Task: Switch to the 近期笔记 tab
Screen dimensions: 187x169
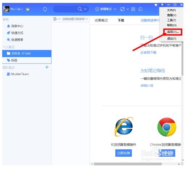Action: [101, 20]
